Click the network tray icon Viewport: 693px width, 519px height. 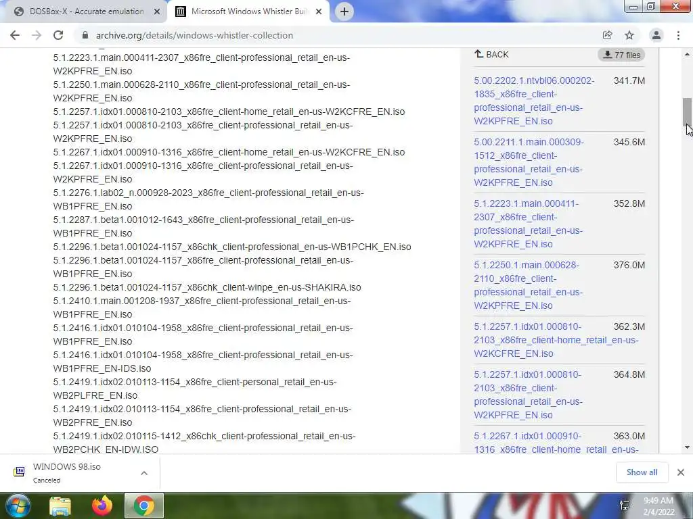pos(625,505)
